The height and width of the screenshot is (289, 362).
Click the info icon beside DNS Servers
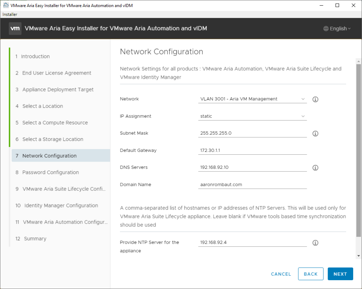point(315,168)
